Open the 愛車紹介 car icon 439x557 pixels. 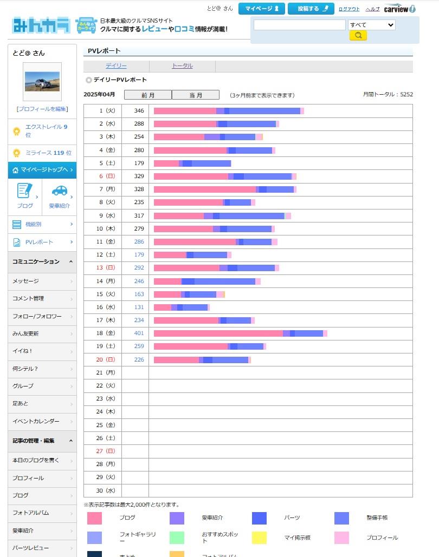click(60, 191)
